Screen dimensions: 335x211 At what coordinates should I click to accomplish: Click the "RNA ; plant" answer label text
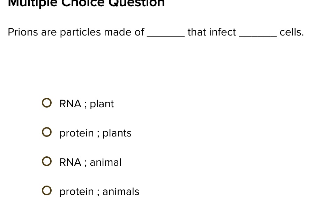click(87, 104)
